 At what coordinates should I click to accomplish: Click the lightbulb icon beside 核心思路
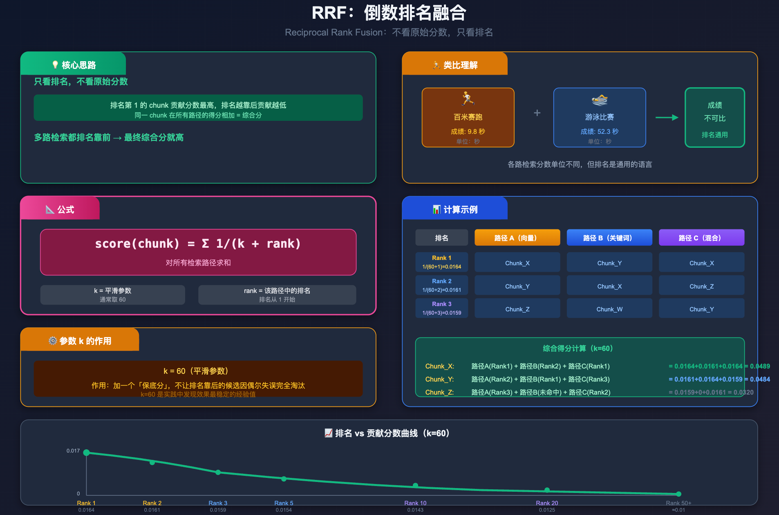55,65
